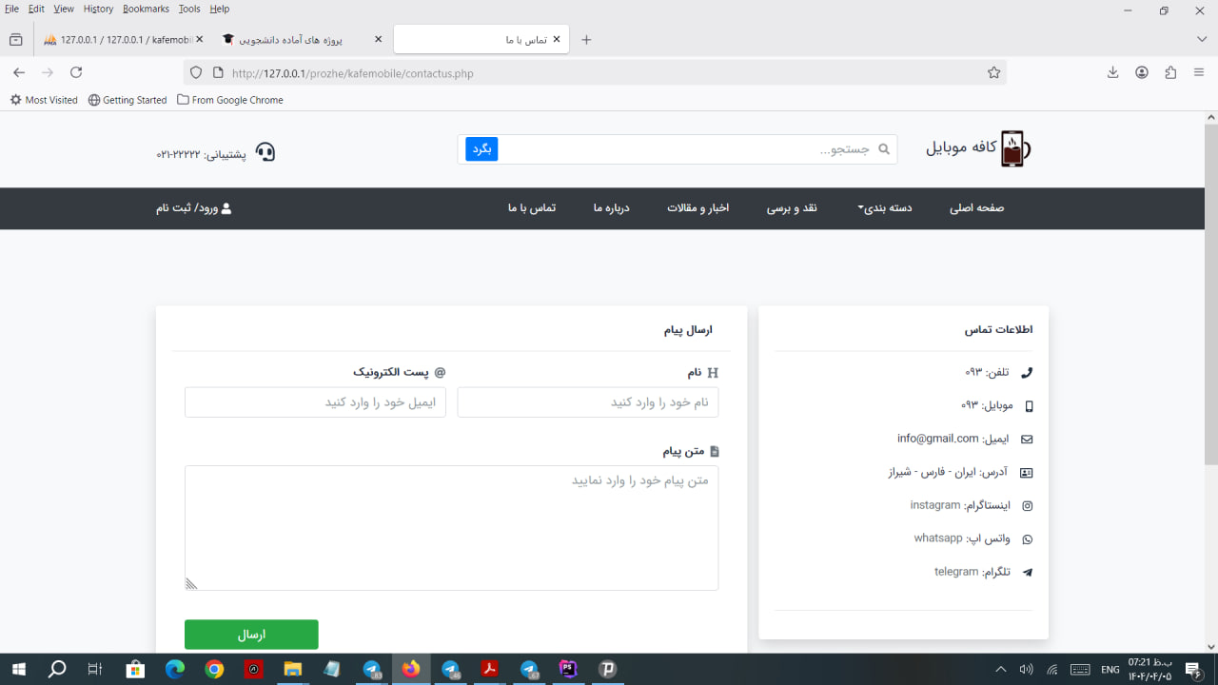This screenshot has height=685, width=1218.
Task: Bookmark this page with the star icon
Action: point(993,73)
